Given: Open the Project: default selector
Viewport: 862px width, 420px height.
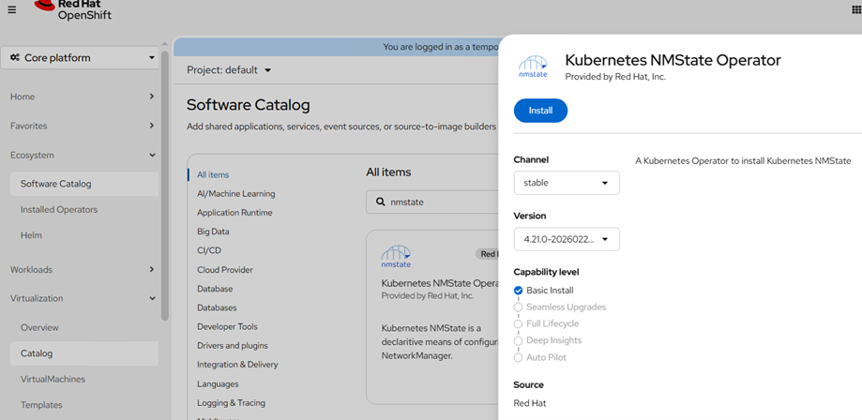Looking at the screenshot, I should [x=229, y=70].
